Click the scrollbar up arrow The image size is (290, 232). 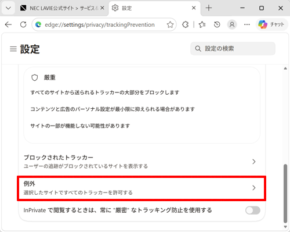coord(285,69)
